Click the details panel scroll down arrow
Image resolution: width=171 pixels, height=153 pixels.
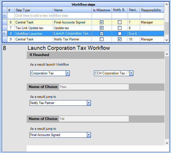[167, 143]
